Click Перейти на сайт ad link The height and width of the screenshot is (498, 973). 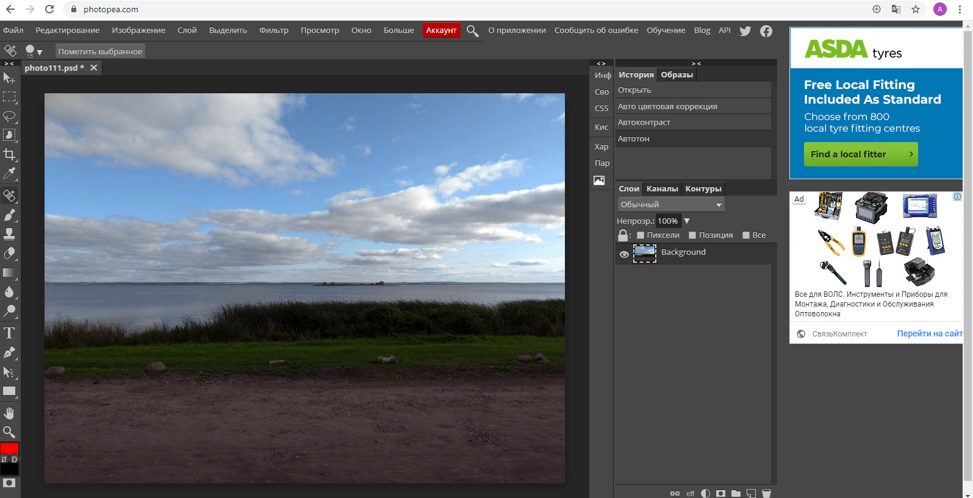coord(930,333)
